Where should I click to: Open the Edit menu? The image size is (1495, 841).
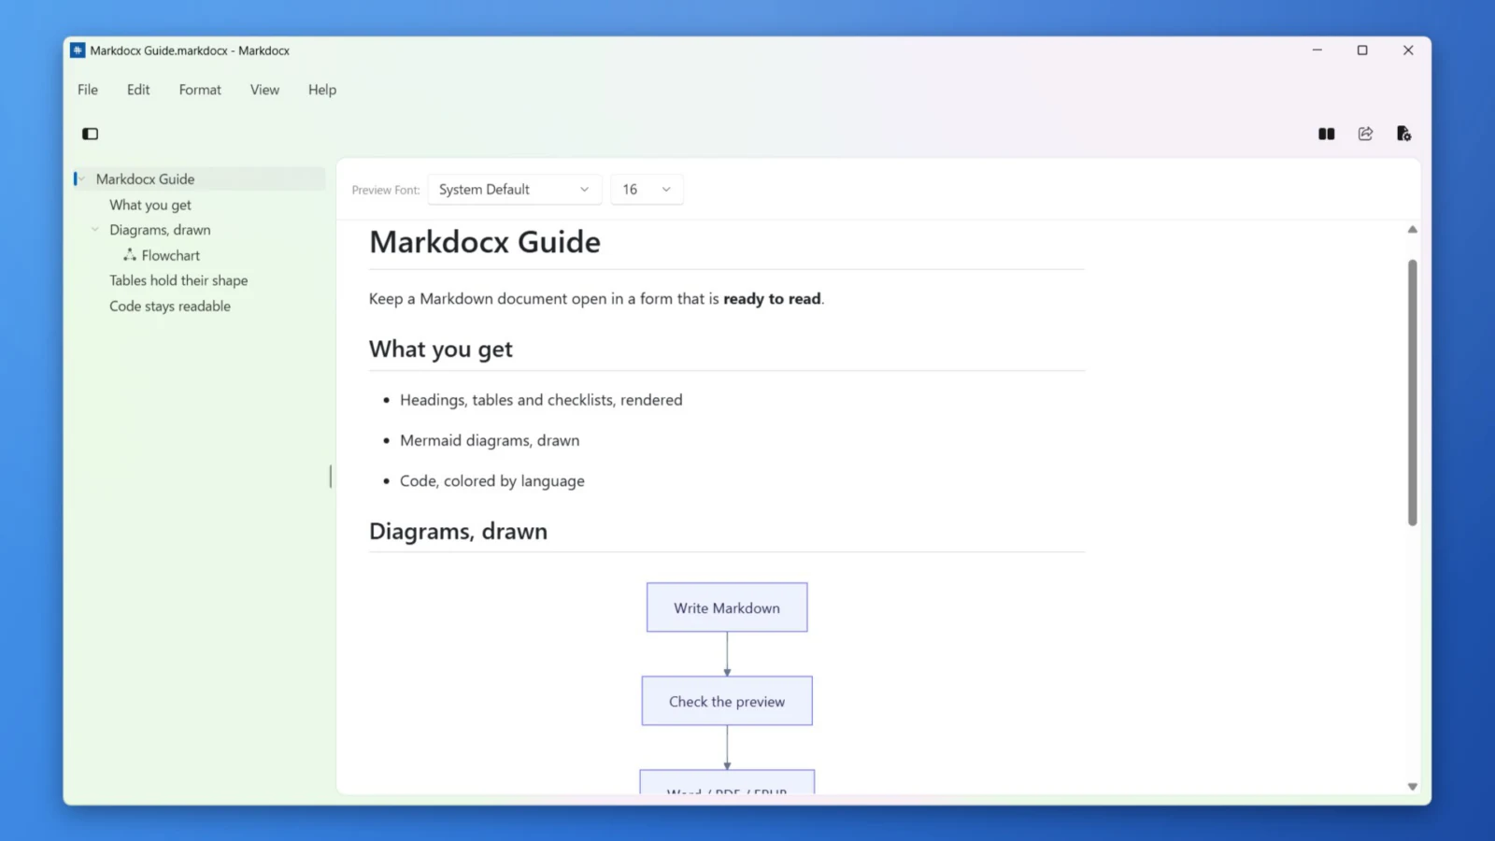pyautogui.click(x=138, y=90)
